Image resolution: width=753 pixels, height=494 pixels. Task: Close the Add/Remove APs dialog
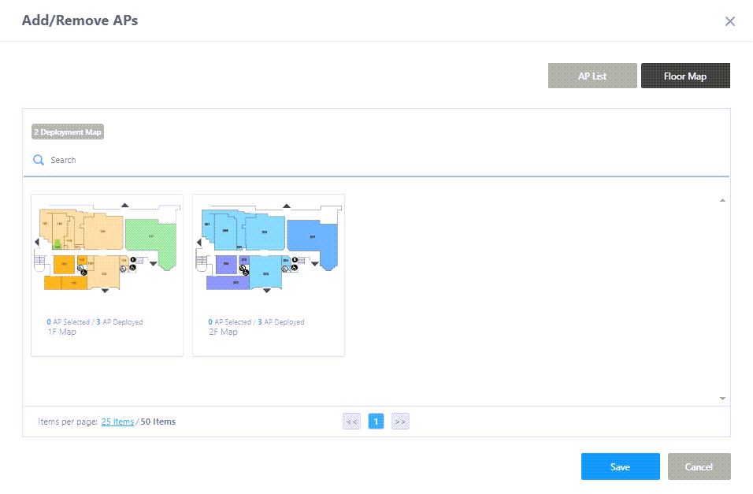click(730, 21)
